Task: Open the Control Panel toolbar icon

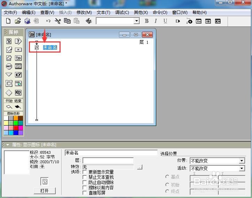Action: pyautogui.click(x=189, y=21)
